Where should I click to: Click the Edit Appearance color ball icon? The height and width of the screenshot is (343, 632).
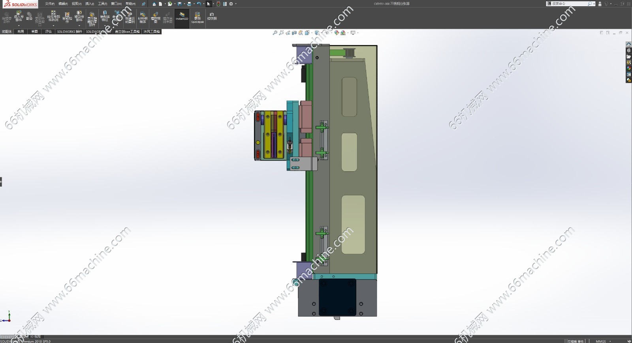pyautogui.click(x=337, y=33)
